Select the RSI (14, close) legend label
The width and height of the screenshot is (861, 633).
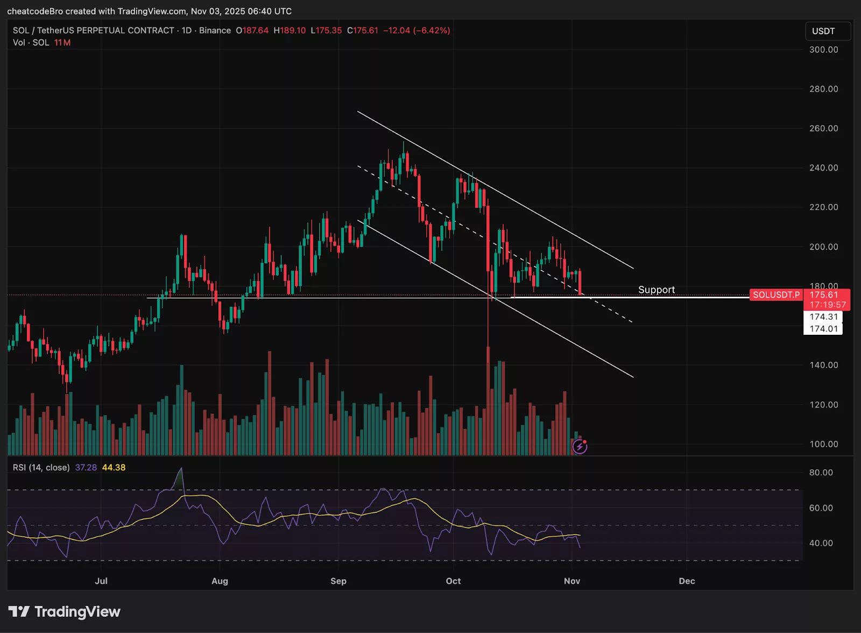click(41, 468)
